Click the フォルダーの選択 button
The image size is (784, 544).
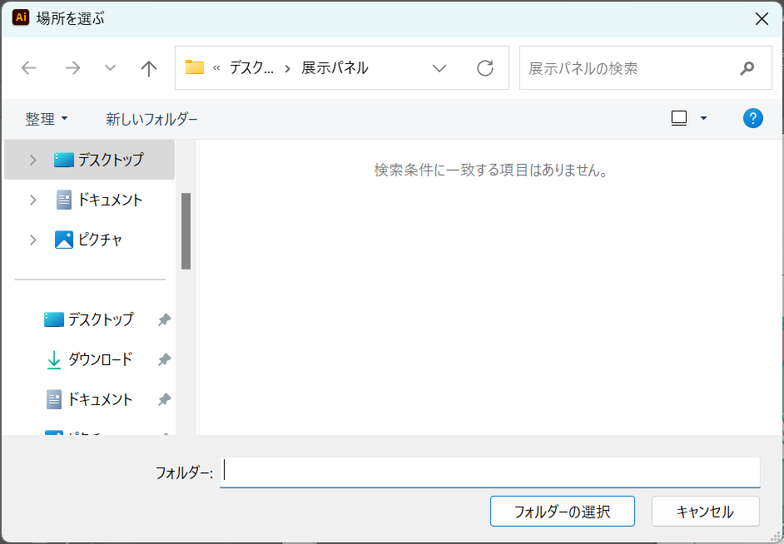pos(562,512)
